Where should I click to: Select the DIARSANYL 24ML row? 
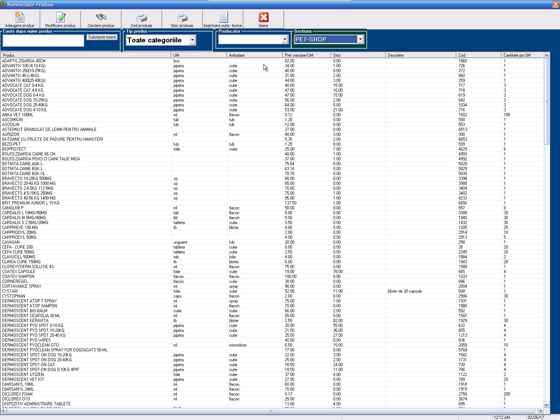pos(272,389)
